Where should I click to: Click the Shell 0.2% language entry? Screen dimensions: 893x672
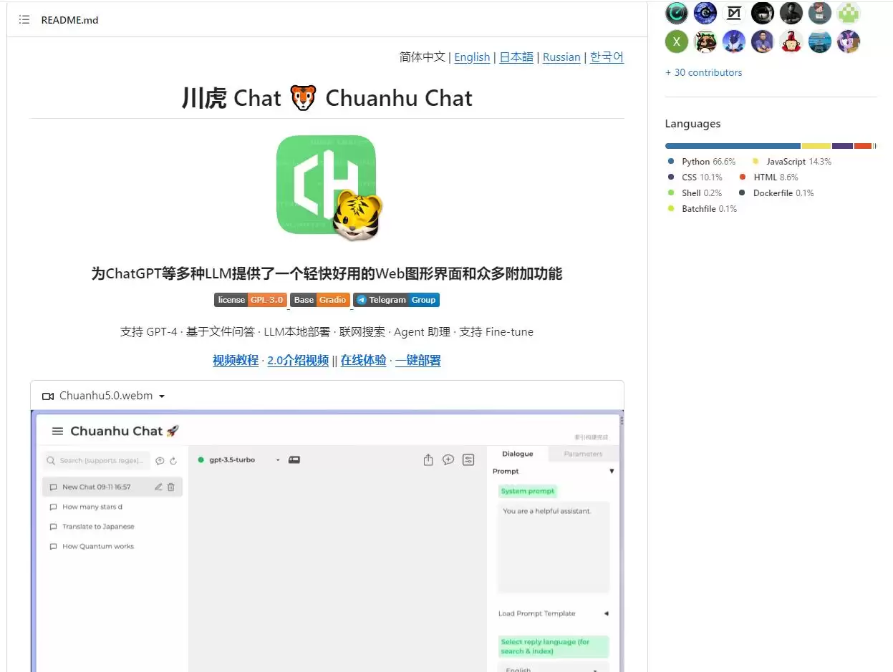click(695, 193)
